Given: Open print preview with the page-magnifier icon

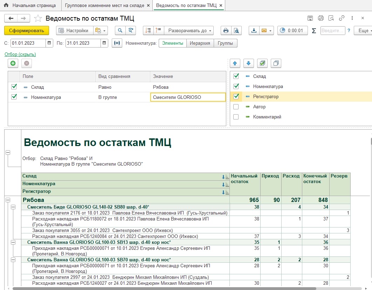Looking at the screenshot, I should tap(236, 30).
